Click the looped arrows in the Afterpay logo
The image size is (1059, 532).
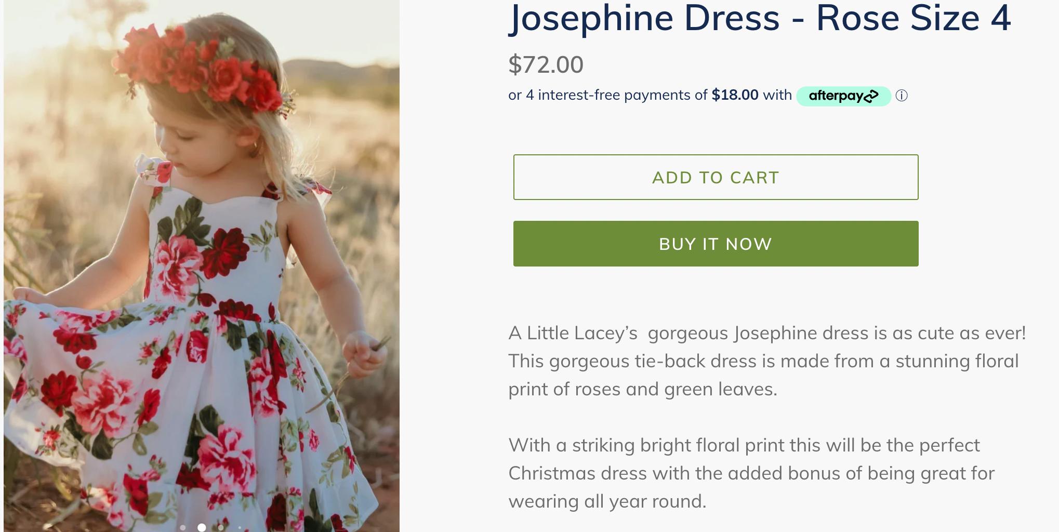click(x=871, y=96)
